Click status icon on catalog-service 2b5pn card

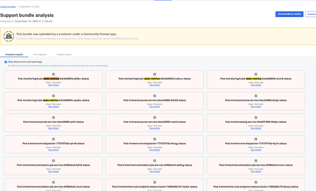coord(256,117)
